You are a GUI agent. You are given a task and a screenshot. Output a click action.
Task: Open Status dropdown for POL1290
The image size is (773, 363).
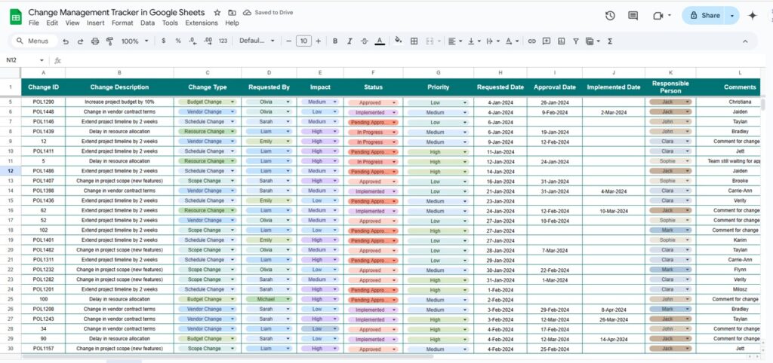tap(394, 102)
